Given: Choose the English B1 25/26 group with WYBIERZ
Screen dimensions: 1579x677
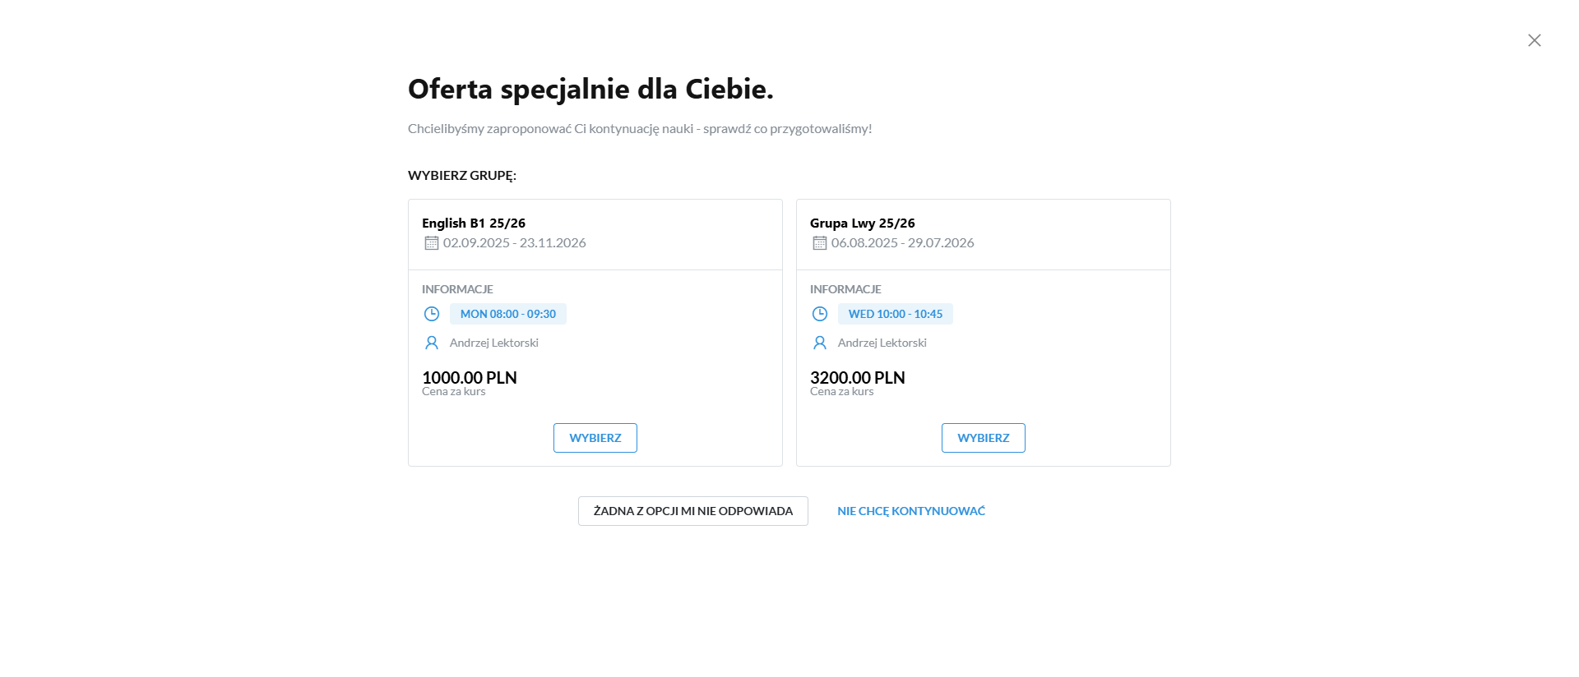Looking at the screenshot, I should coord(595,438).
